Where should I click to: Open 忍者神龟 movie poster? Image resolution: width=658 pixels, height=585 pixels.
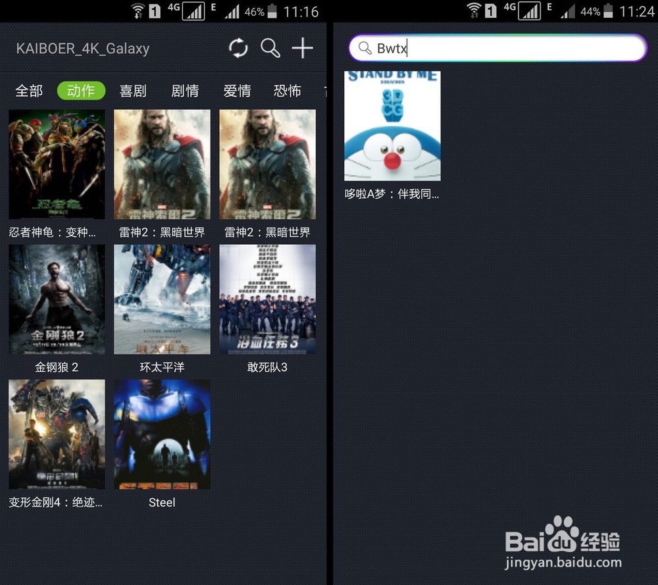click(57, 164)
